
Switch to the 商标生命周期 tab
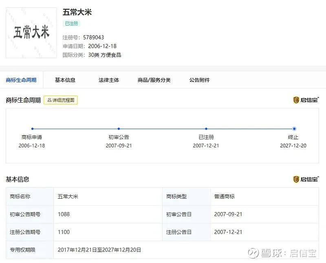point(21,80)
